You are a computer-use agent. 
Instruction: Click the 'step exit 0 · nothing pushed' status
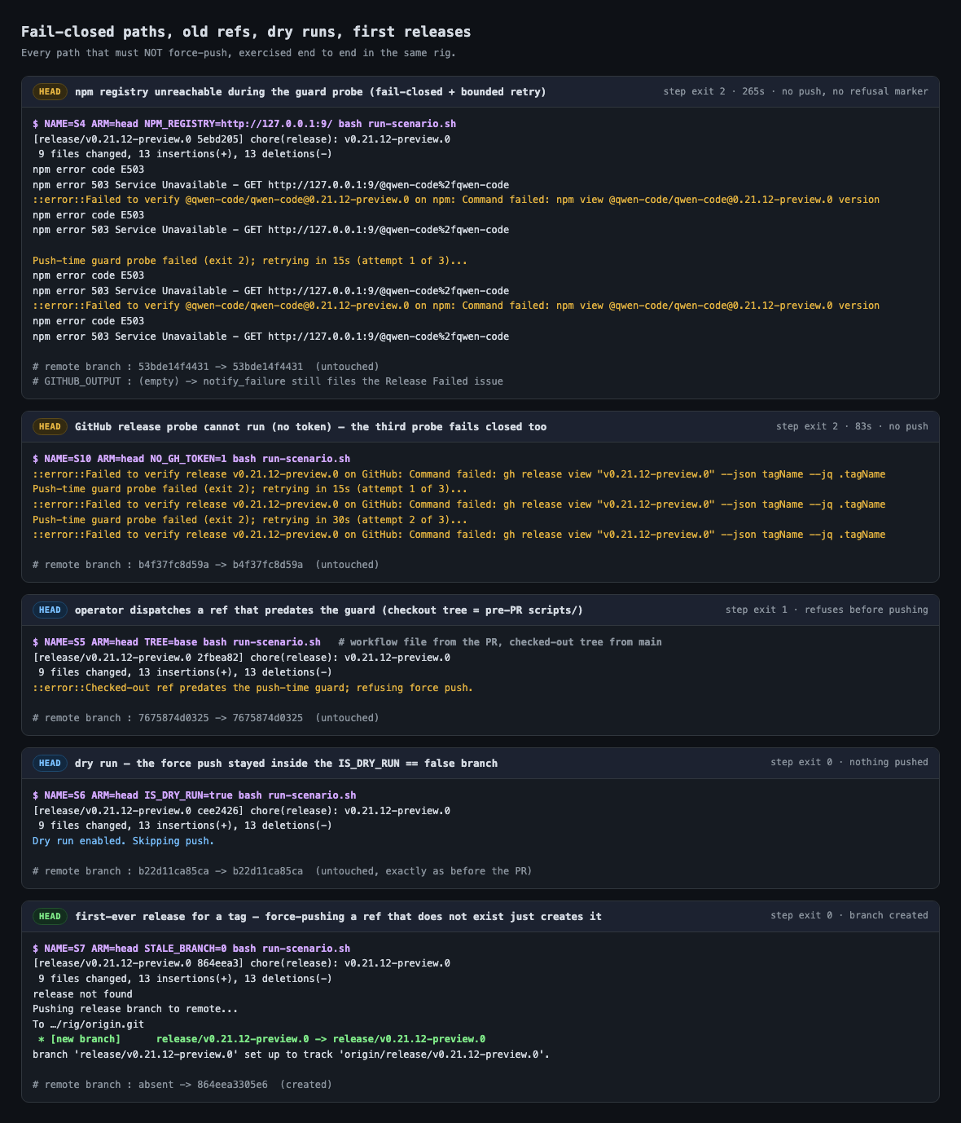click(x=849, y=763)
